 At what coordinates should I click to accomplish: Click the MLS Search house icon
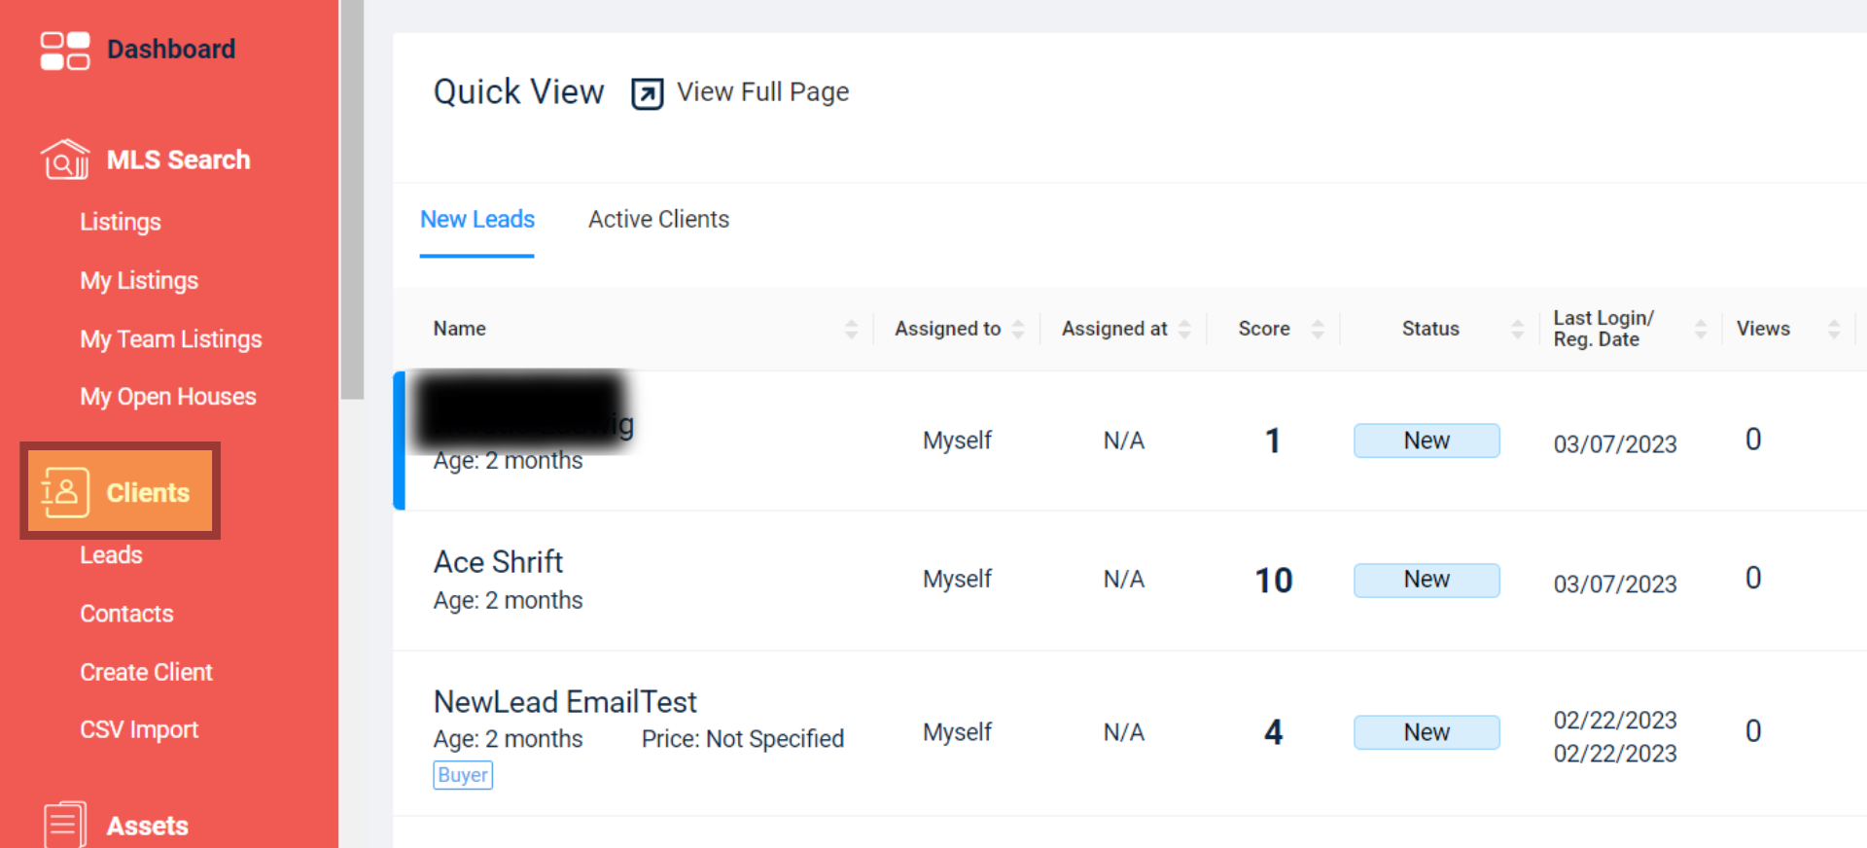(x=64, y=159)
